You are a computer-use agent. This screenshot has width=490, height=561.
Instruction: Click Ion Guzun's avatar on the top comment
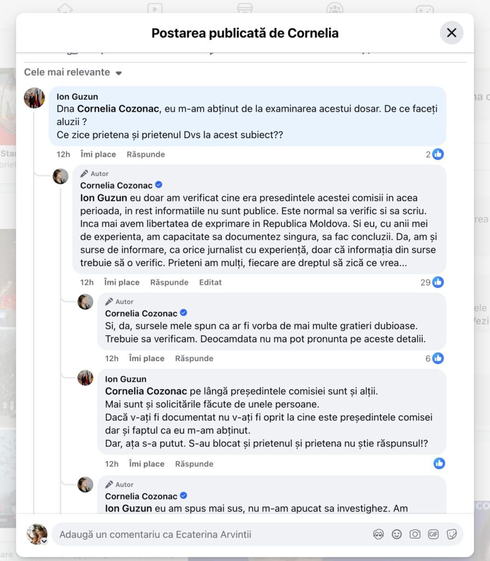(35, 98)
